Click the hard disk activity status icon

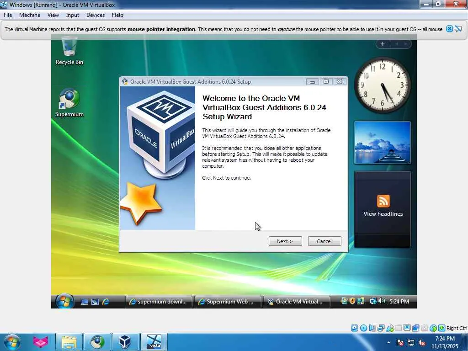(x=354, y=328)
